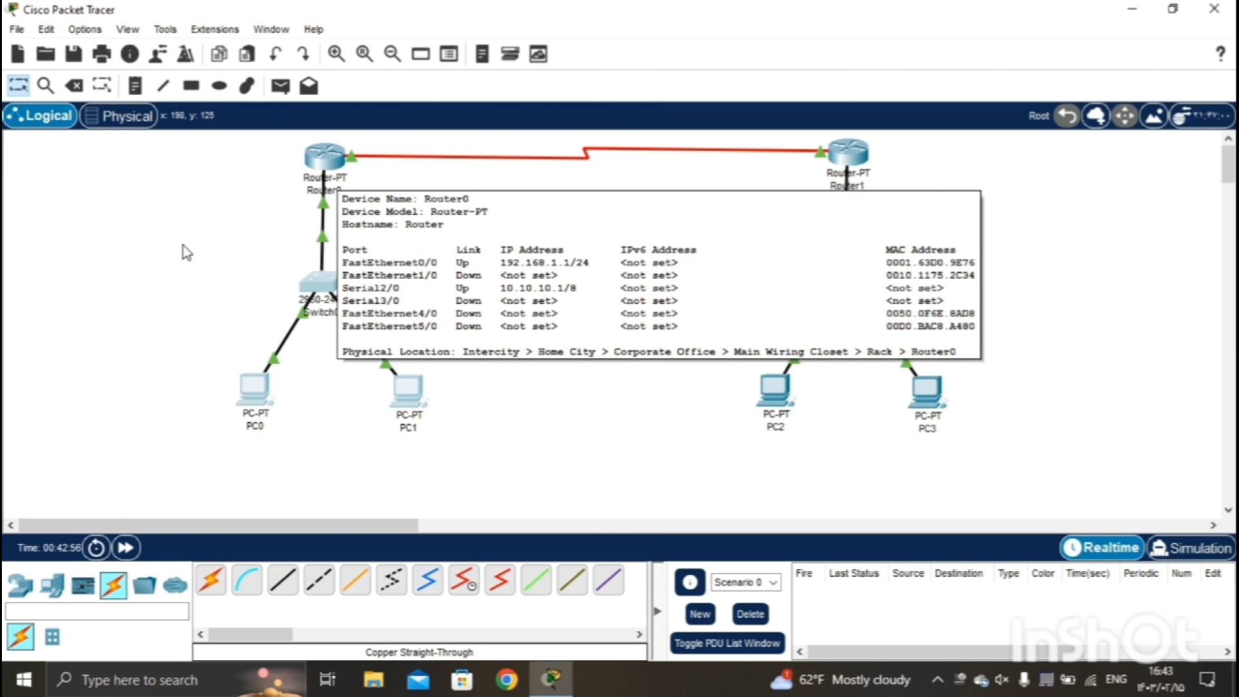This screenshot has width=1239, height=697.
Task: Zoom out of the workspace
Action: 392,54
